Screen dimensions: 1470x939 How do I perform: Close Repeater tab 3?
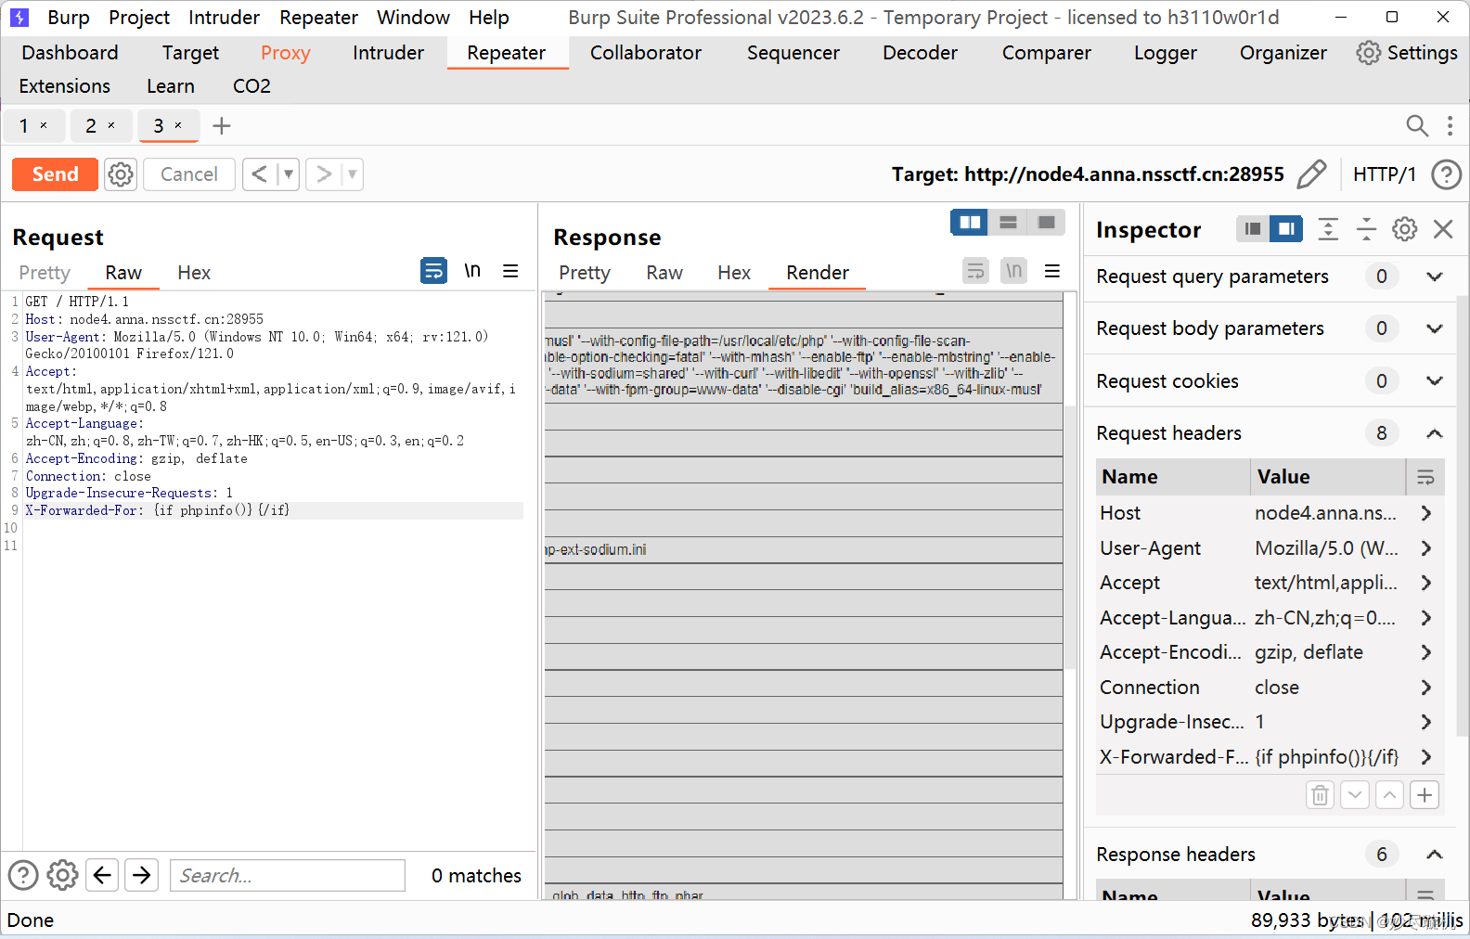pos(178,125)
